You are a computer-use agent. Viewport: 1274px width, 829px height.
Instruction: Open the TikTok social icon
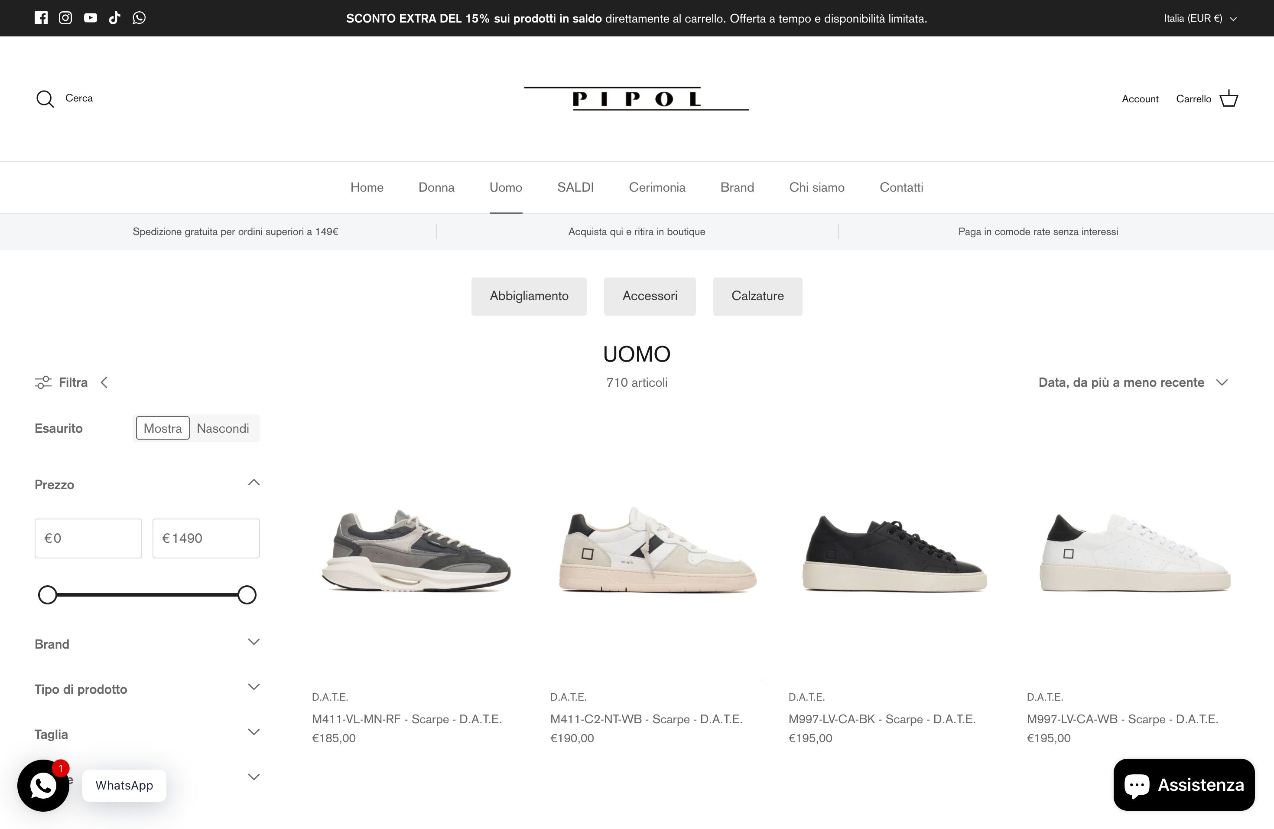[x=114, y=18]
